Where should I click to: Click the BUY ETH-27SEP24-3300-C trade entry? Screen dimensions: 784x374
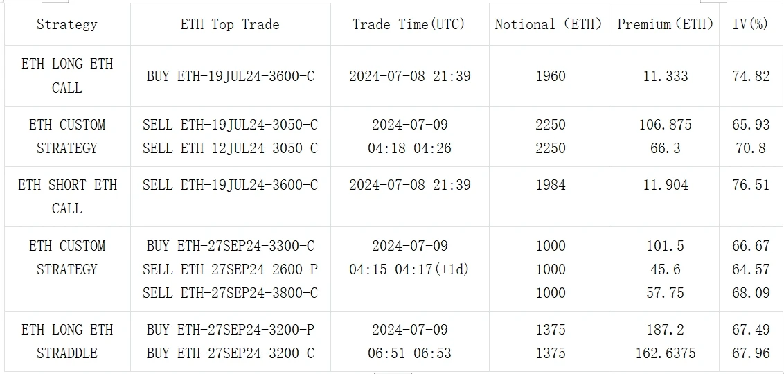click(x=230, y=246)
